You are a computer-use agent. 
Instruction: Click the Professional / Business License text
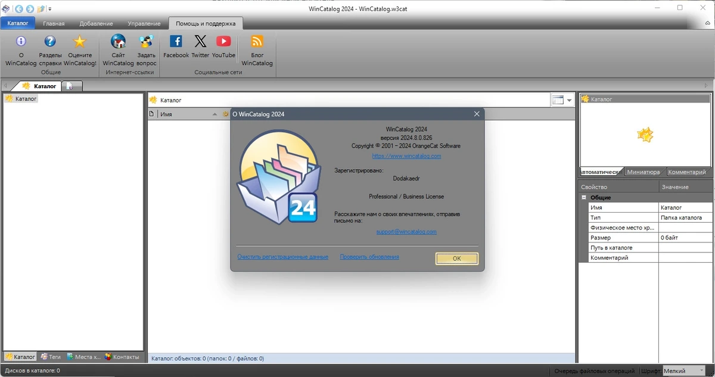click(406, 197)
